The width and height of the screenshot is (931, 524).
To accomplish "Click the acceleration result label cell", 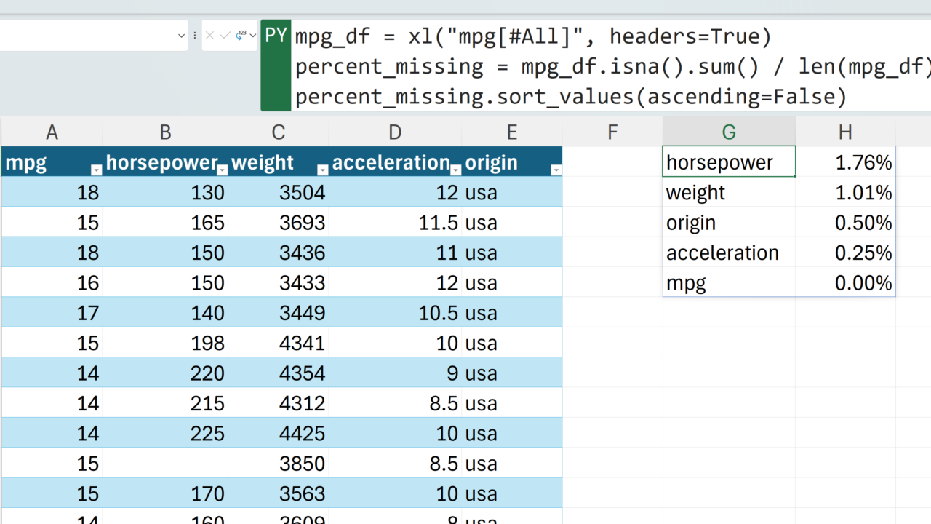I will 729,253.
